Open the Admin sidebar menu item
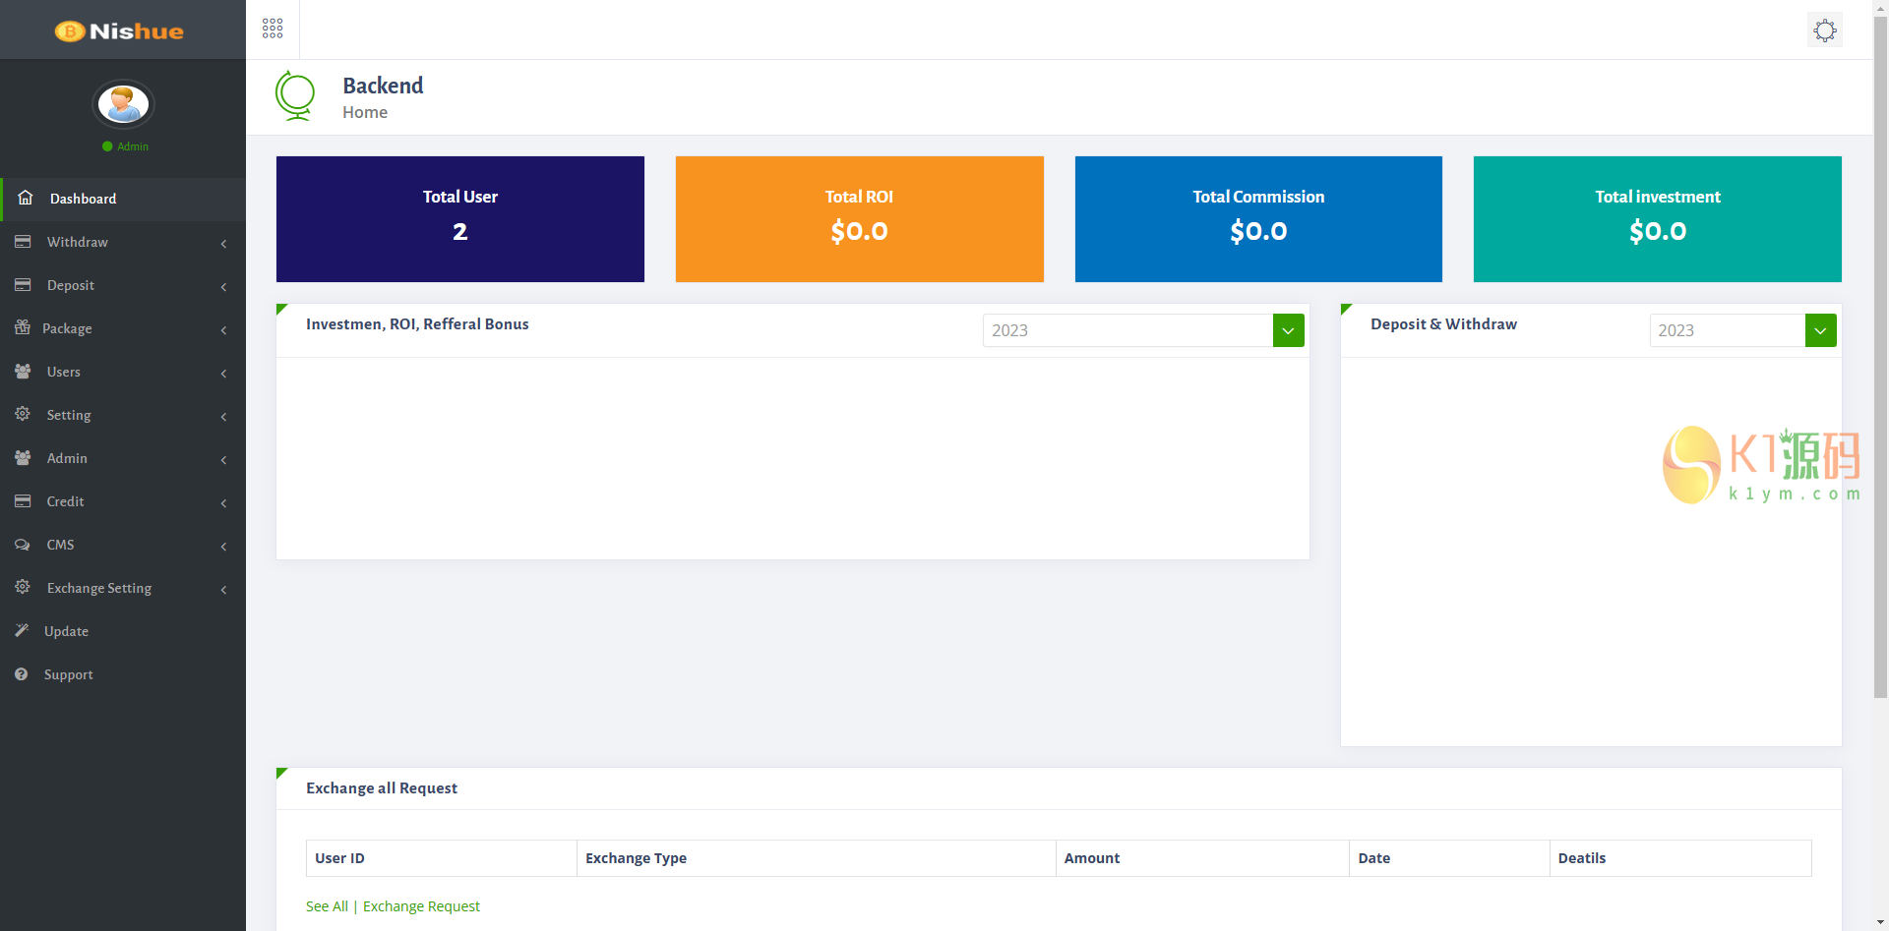The image size is (1889, 931). (x=123, y=458)
